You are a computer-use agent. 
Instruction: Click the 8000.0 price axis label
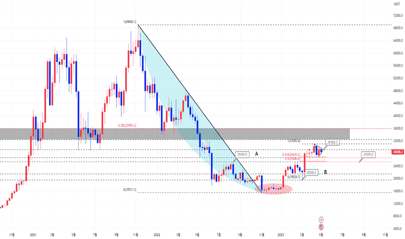coord(398,216)
